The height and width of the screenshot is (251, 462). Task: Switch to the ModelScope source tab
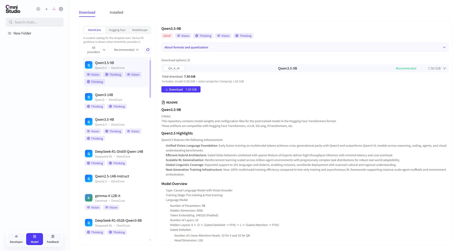140,30
